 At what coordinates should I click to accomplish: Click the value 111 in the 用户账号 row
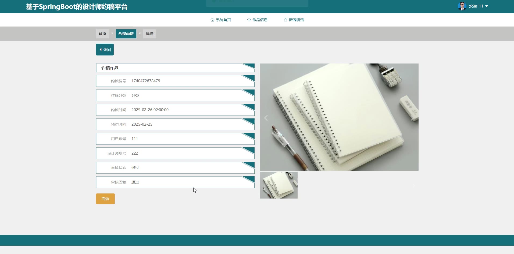coord(135,139)
